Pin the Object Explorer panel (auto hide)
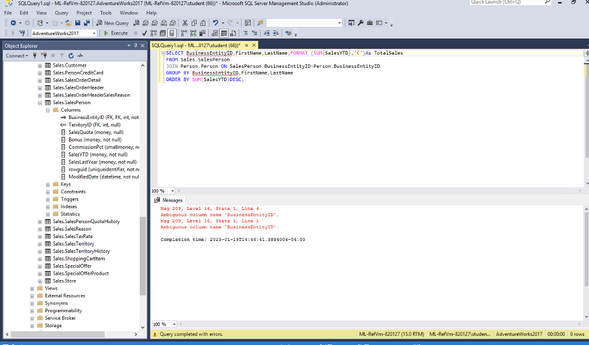 [136, 45]
